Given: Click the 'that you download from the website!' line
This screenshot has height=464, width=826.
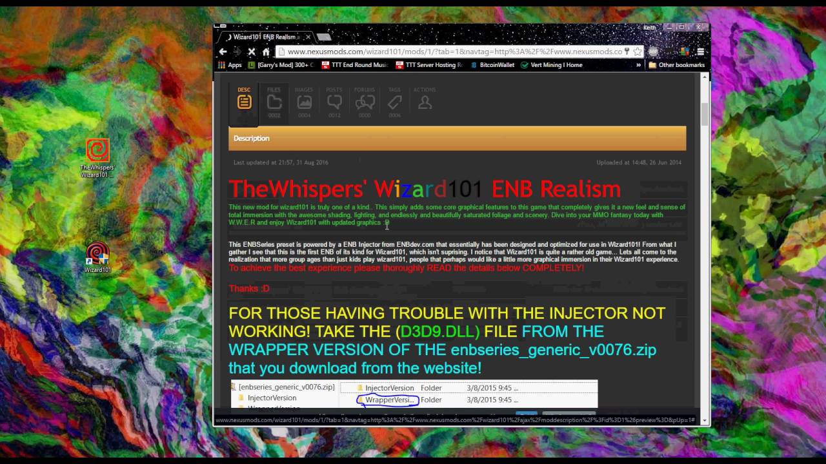Looking at the screenshot, I should click(355, 368).
